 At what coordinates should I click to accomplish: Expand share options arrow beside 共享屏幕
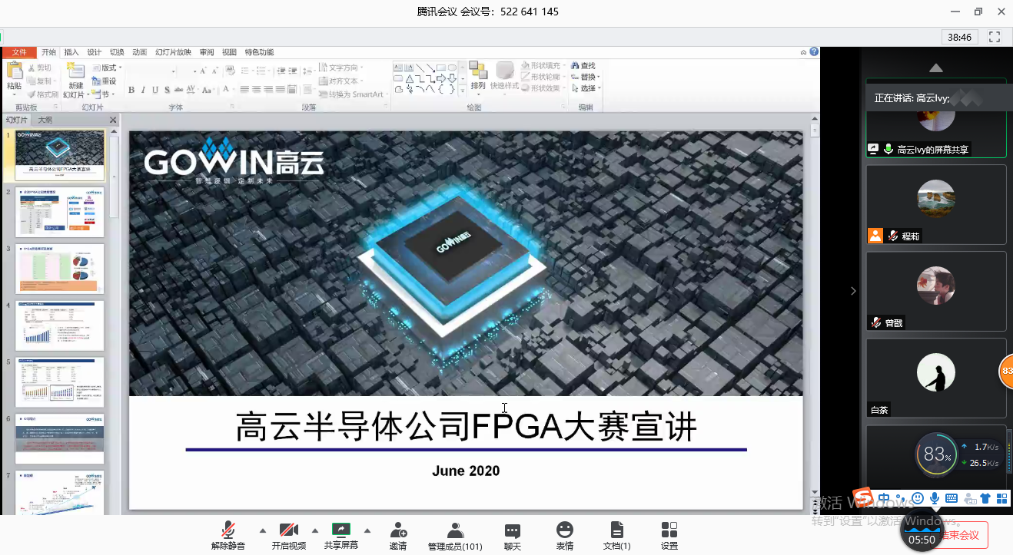pyautogui.click(x=367, y=530)
